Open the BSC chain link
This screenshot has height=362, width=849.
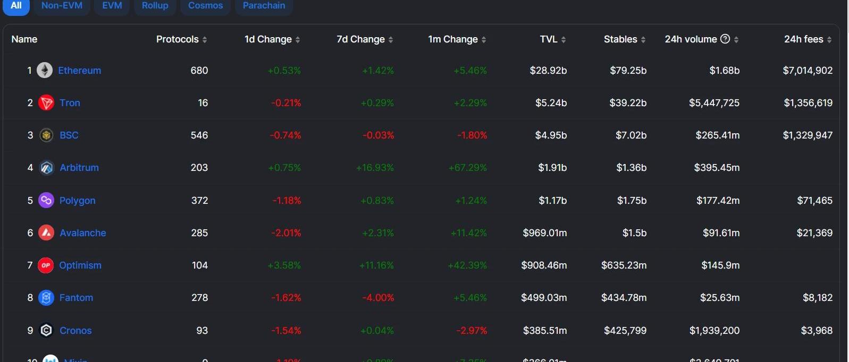click(x=69, y=135)
